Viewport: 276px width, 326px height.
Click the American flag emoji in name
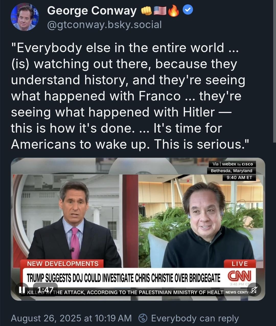(x=160, y=11)
